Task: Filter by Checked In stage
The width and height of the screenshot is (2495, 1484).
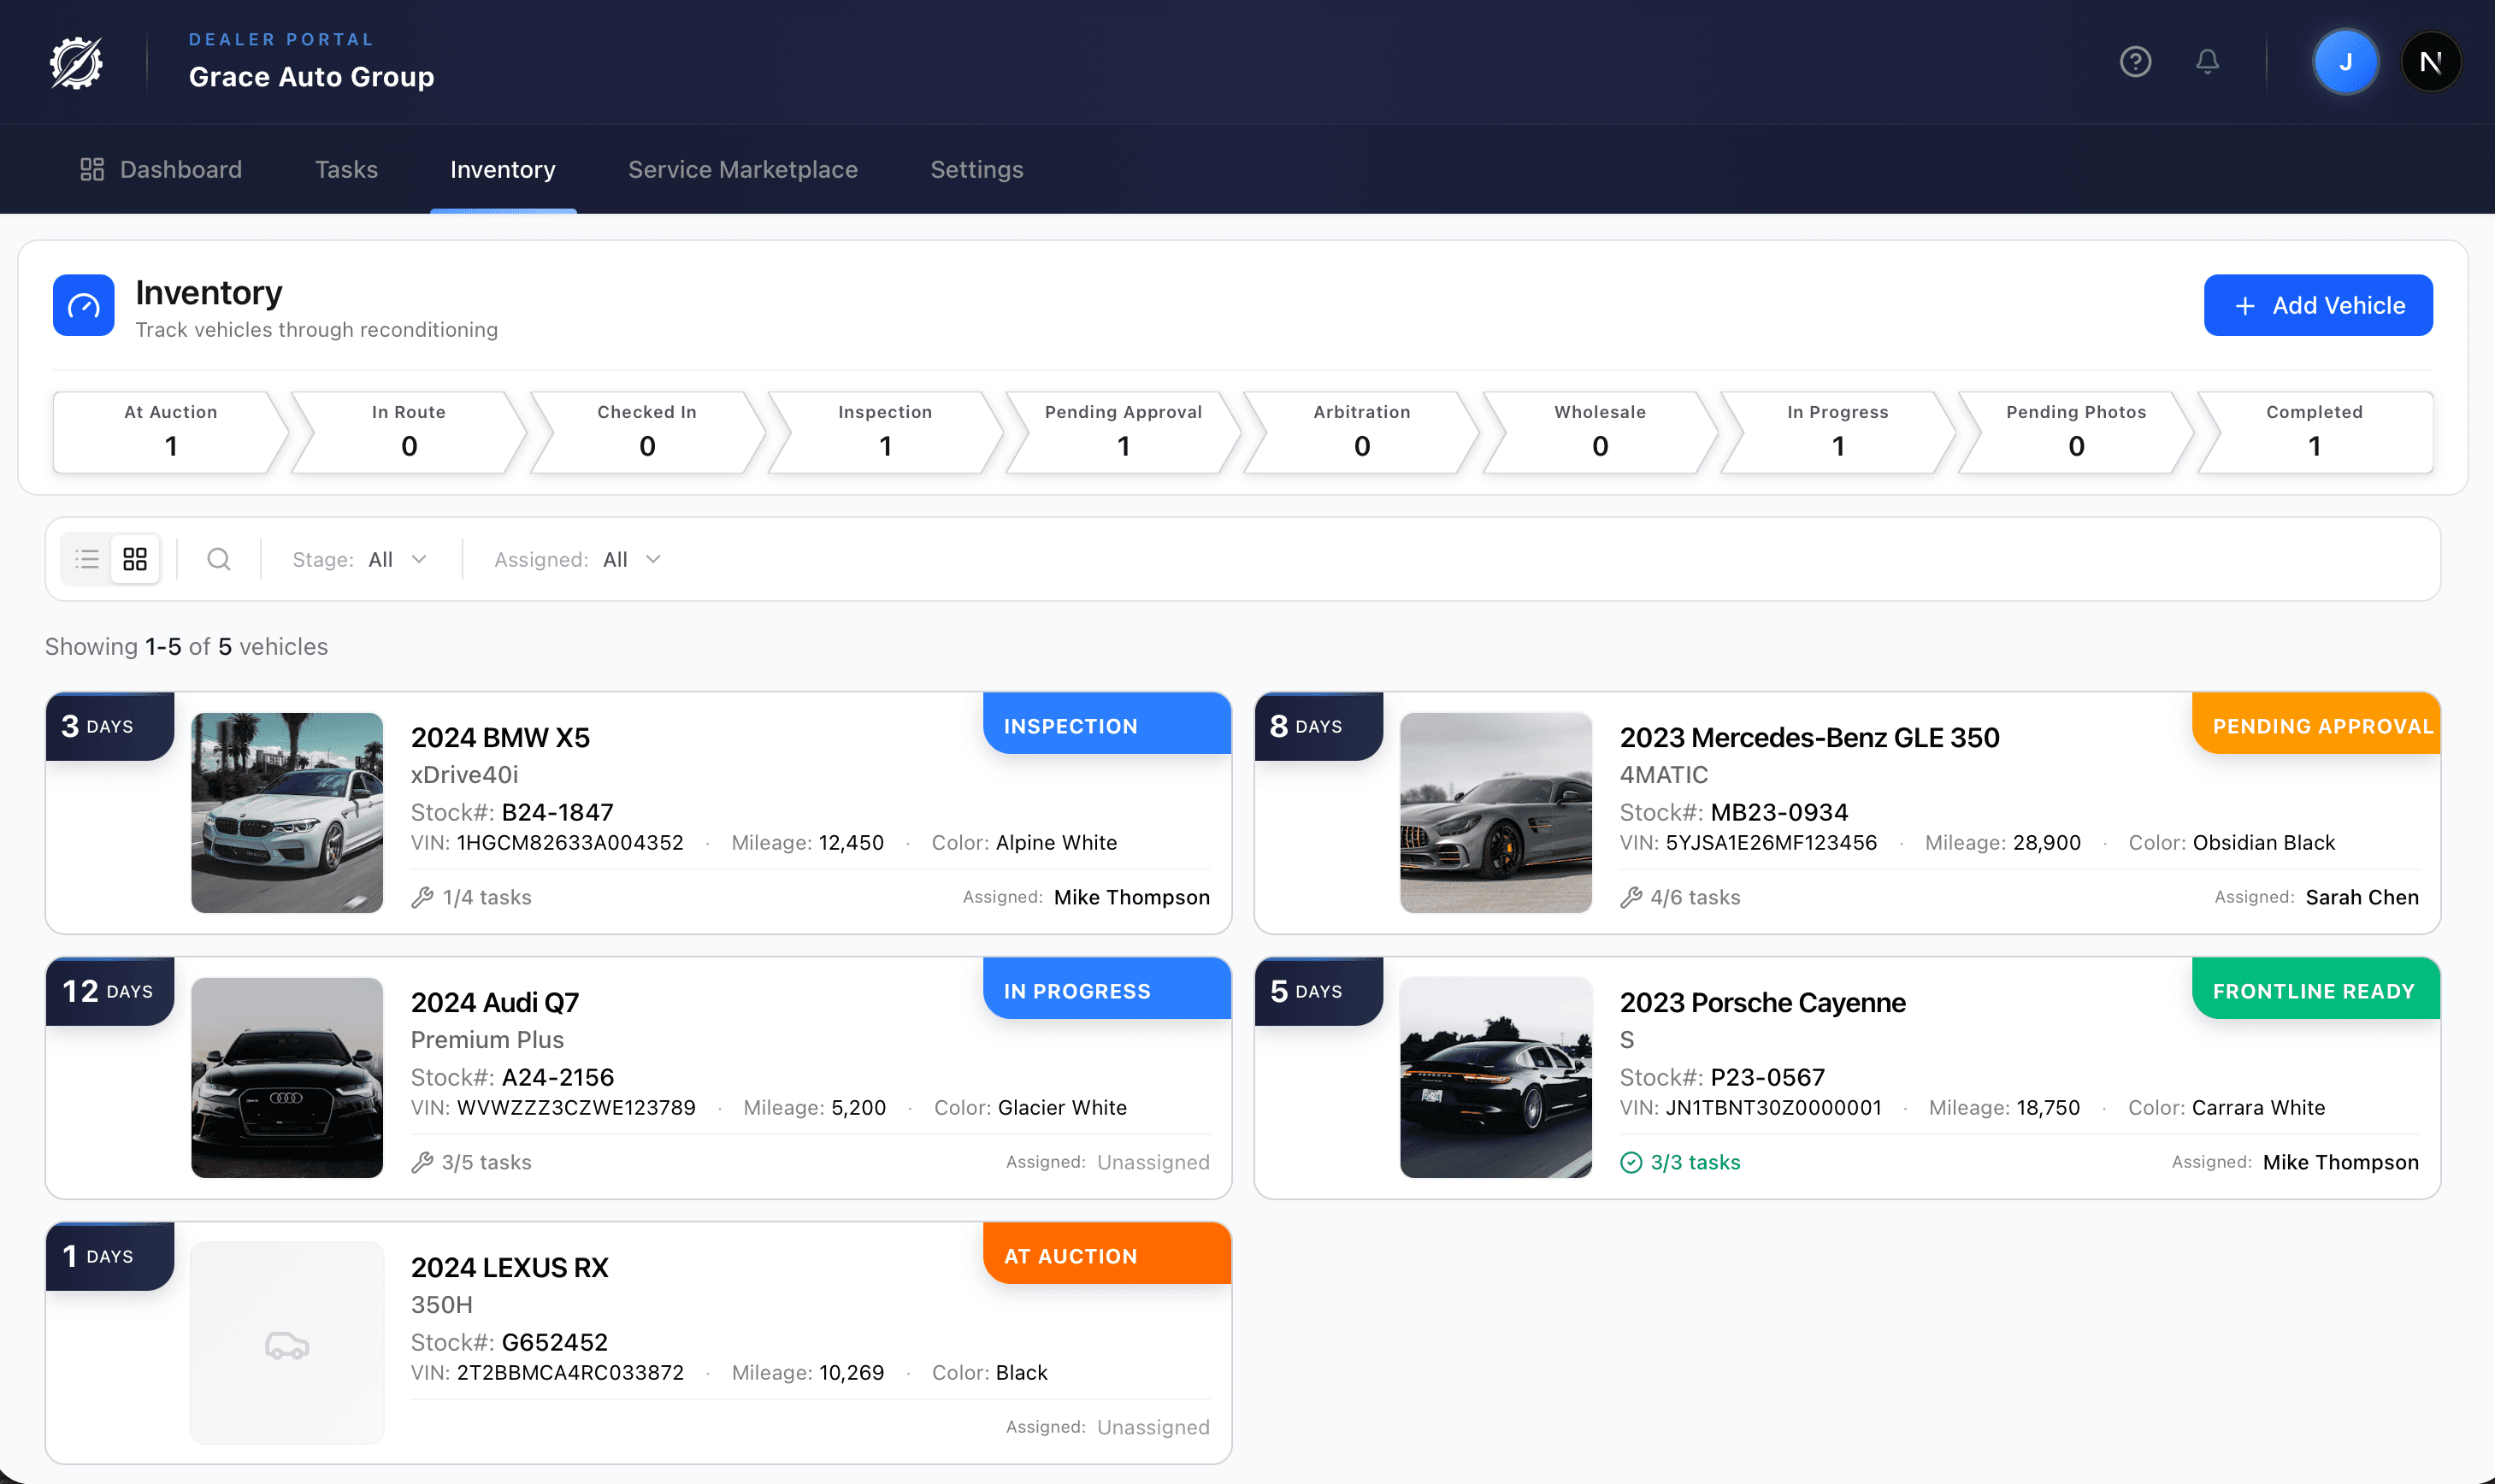Action: click(x=647, y=432)
